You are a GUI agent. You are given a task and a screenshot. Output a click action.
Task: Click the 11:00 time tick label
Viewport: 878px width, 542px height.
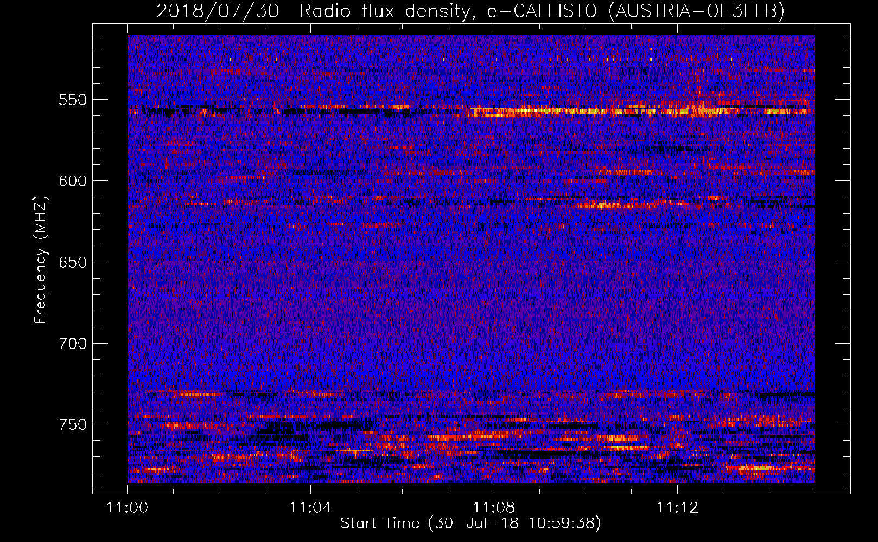click(x=128, y=508)
